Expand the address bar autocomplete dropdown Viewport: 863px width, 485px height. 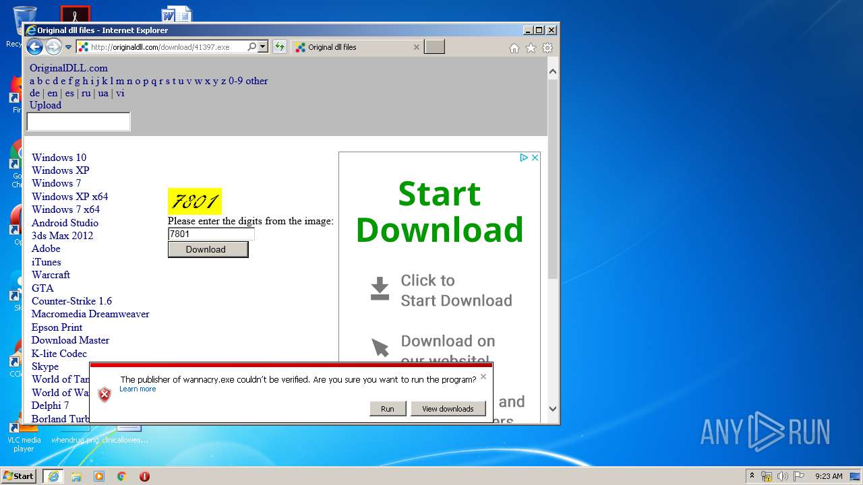pyautogui.click(x=263, y=47)
